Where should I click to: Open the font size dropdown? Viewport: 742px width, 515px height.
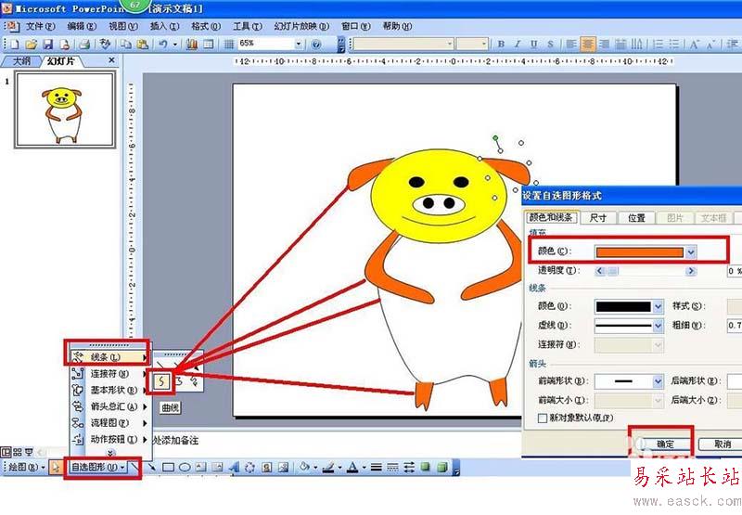click(483, 44)
